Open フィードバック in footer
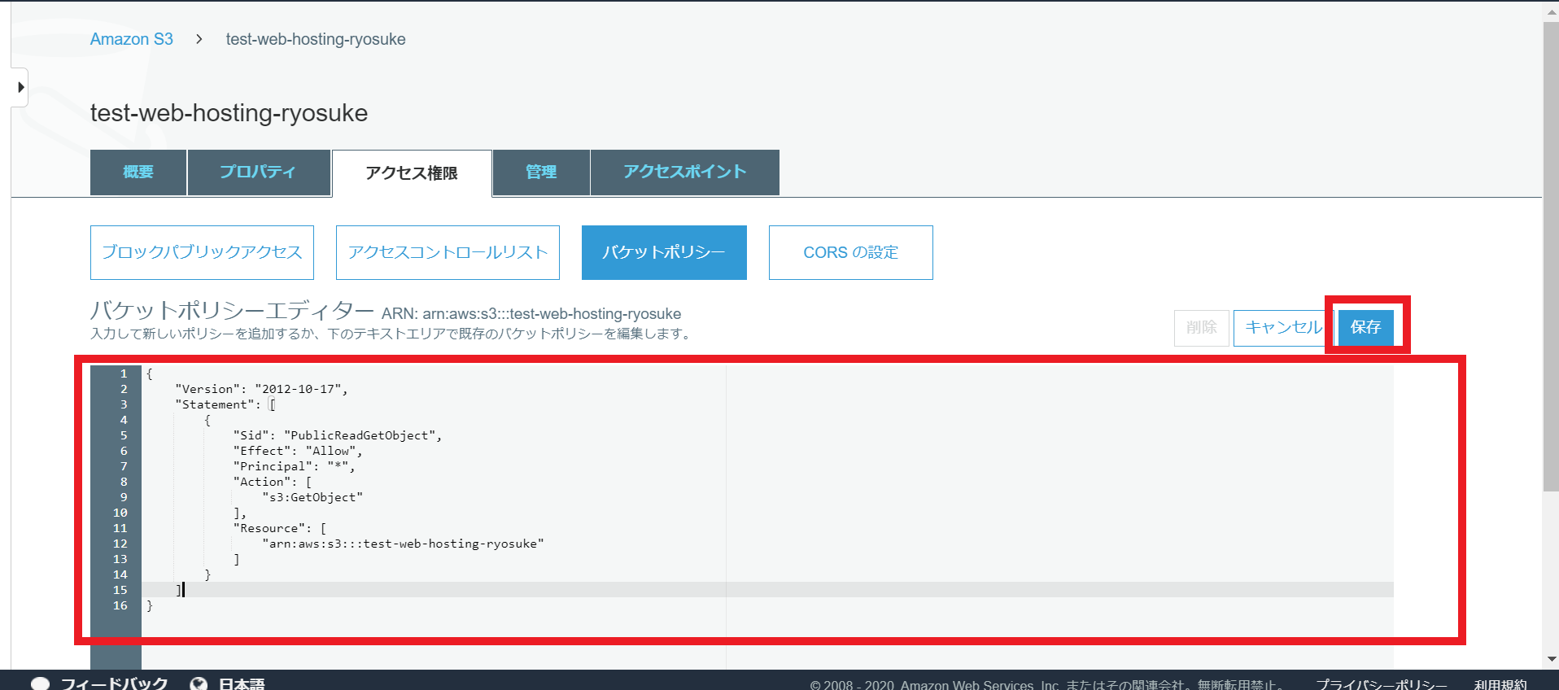1559x690 pixels. 114,683
